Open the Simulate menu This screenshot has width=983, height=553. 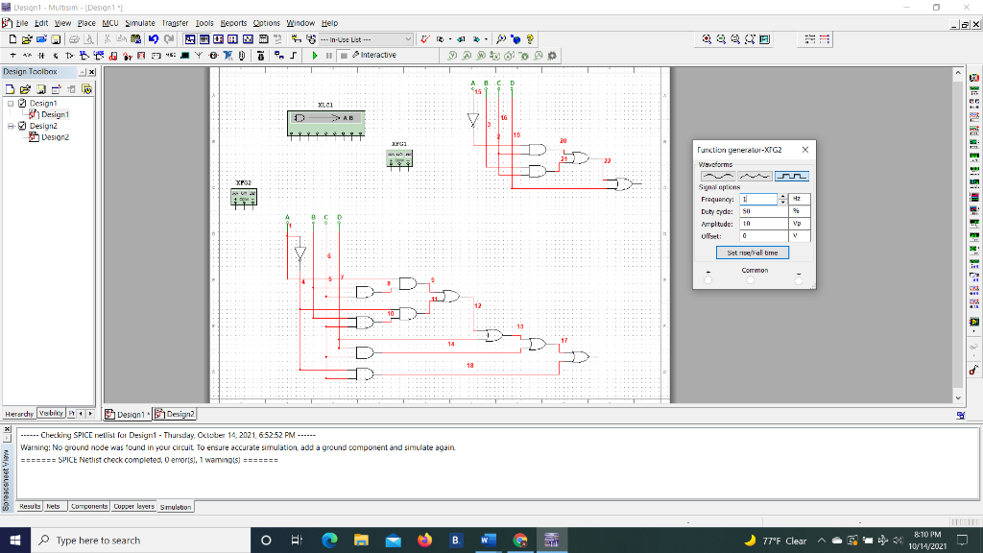(140, 23)
